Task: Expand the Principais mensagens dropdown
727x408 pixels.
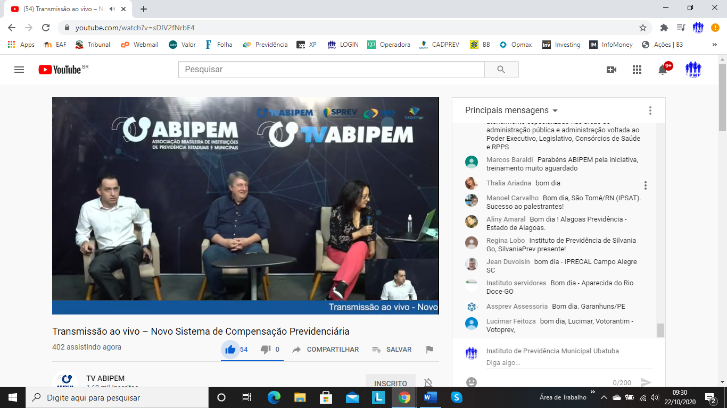Action: click(x=511, y=110)
